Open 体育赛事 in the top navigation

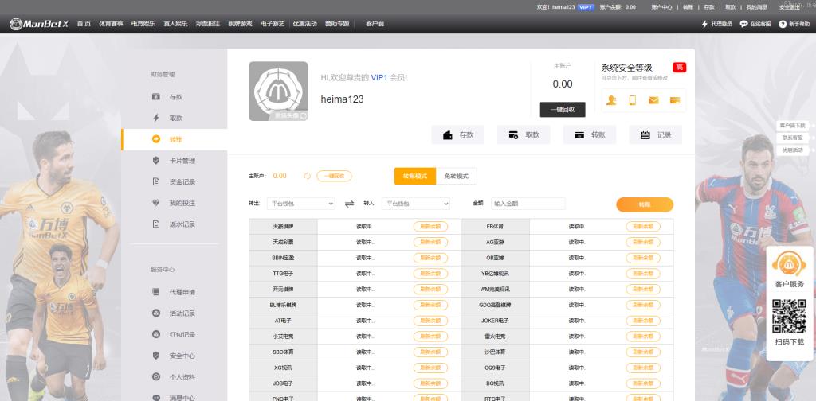click(x=111, y=25)
